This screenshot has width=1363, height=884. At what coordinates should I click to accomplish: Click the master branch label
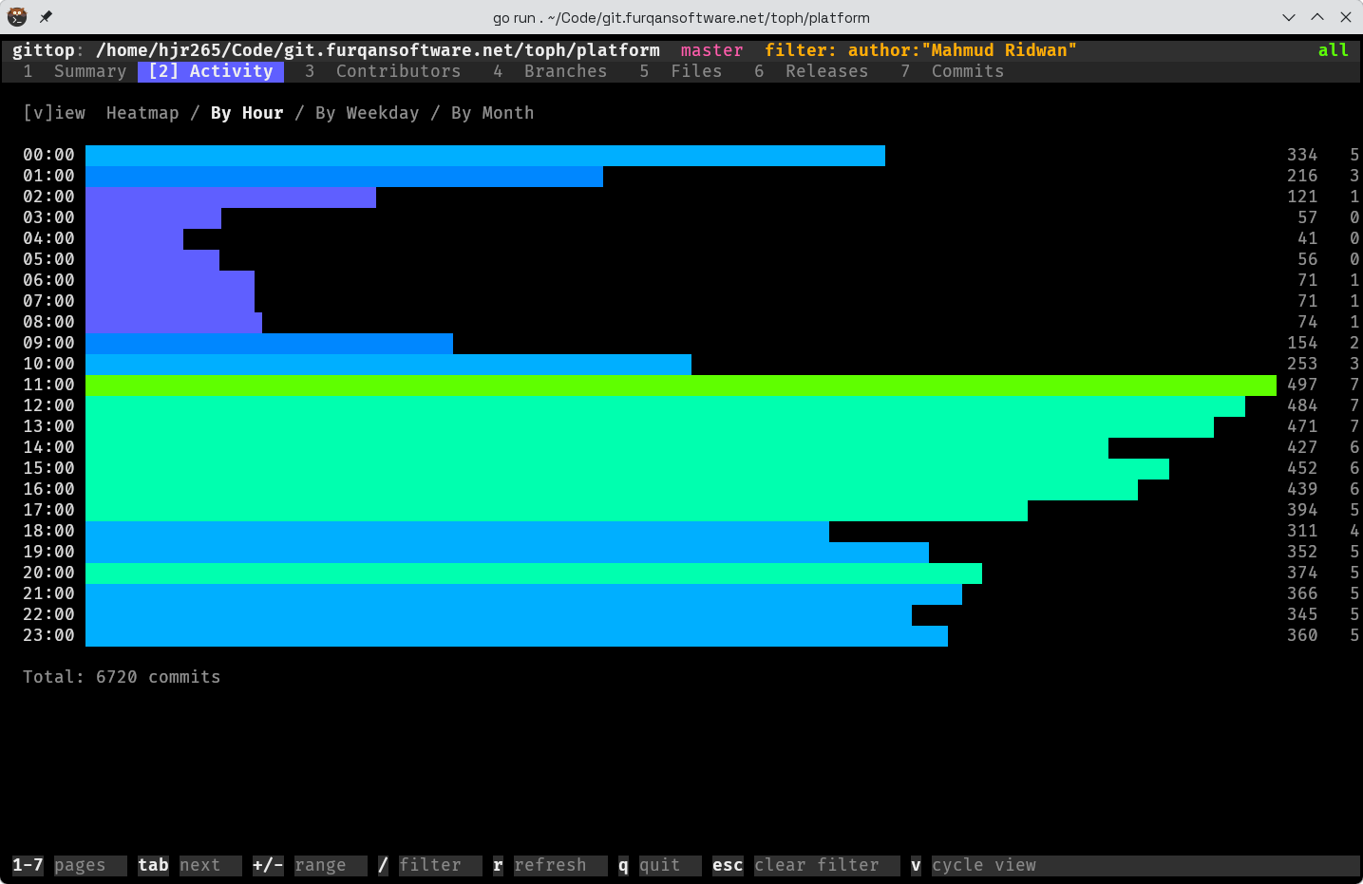(711, 49)
